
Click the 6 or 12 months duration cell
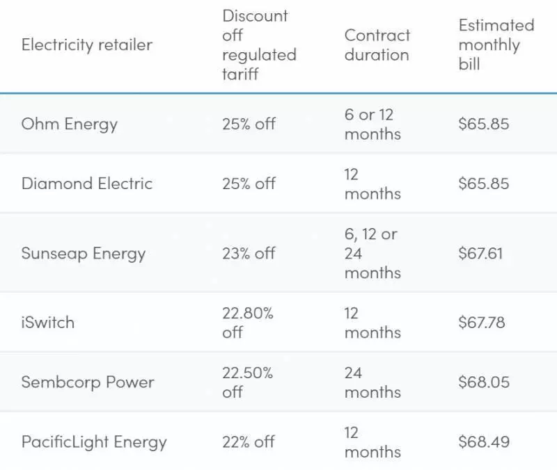point(372,124)
